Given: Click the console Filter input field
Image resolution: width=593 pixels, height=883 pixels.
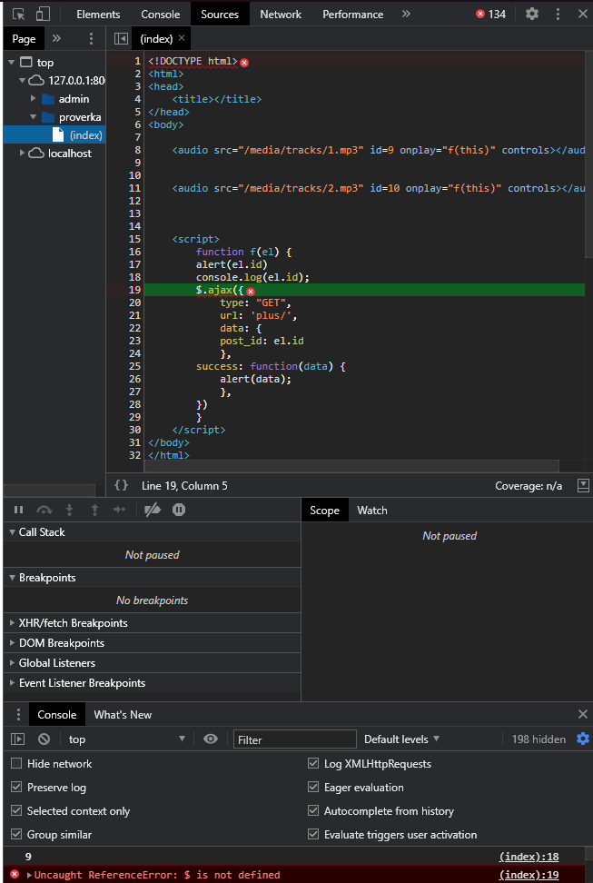Looking at the screenshot, I should [x=295, y=739].
